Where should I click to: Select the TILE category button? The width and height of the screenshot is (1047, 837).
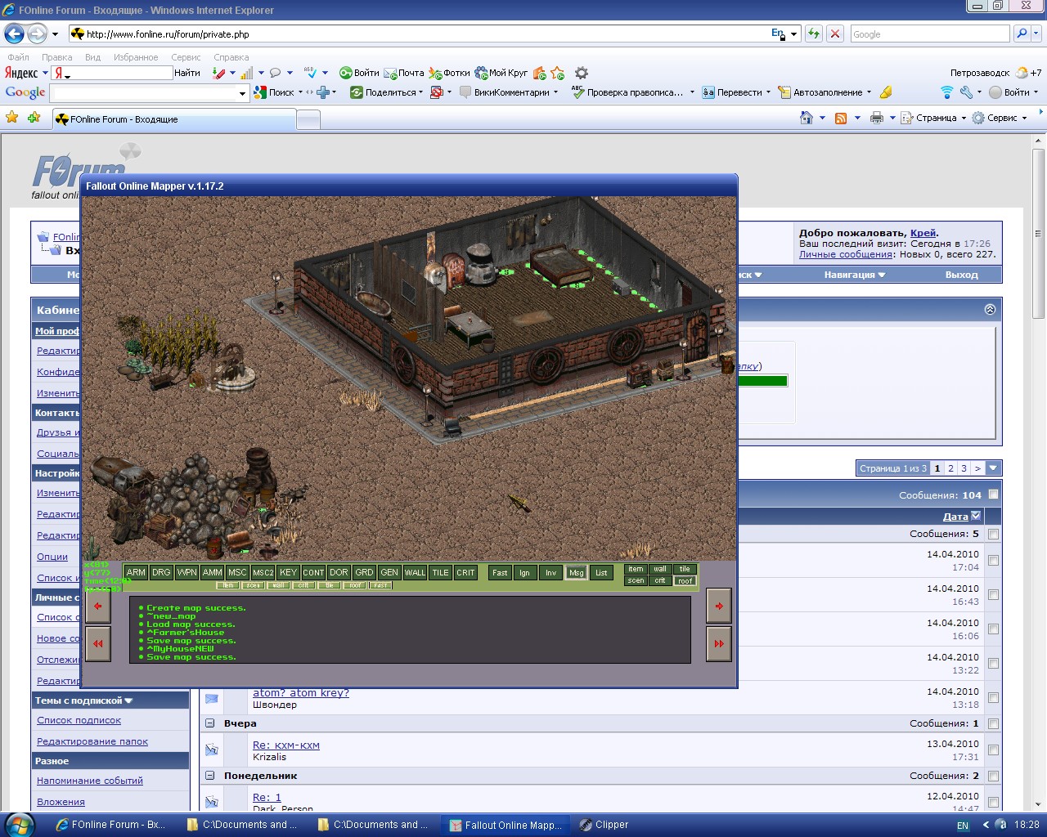click(440, 572)
